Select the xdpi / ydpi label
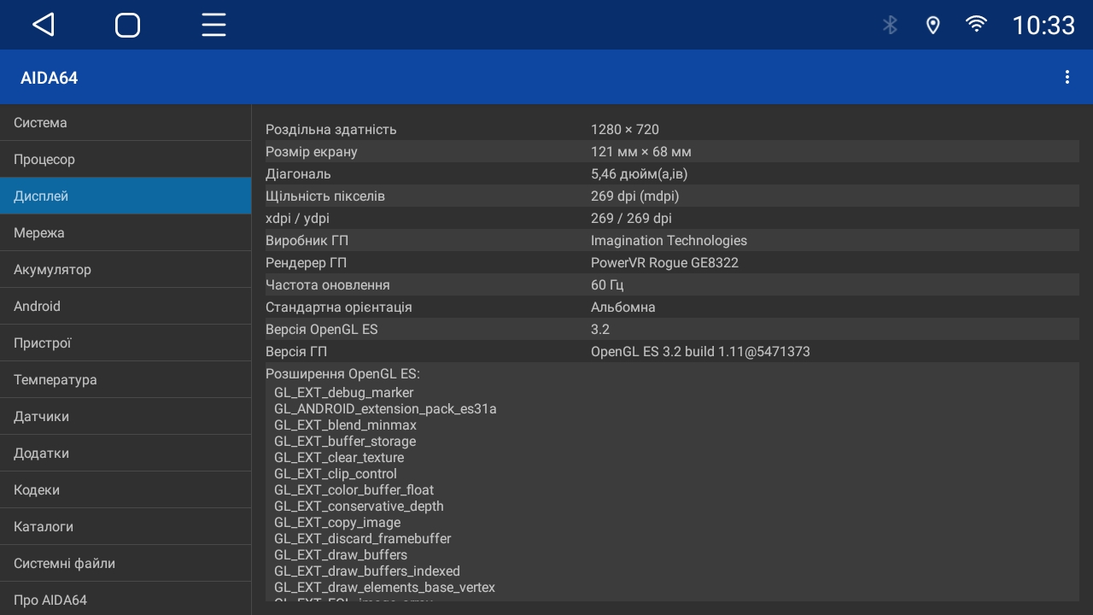The image size is (1093, 615). tap(297, 219)
